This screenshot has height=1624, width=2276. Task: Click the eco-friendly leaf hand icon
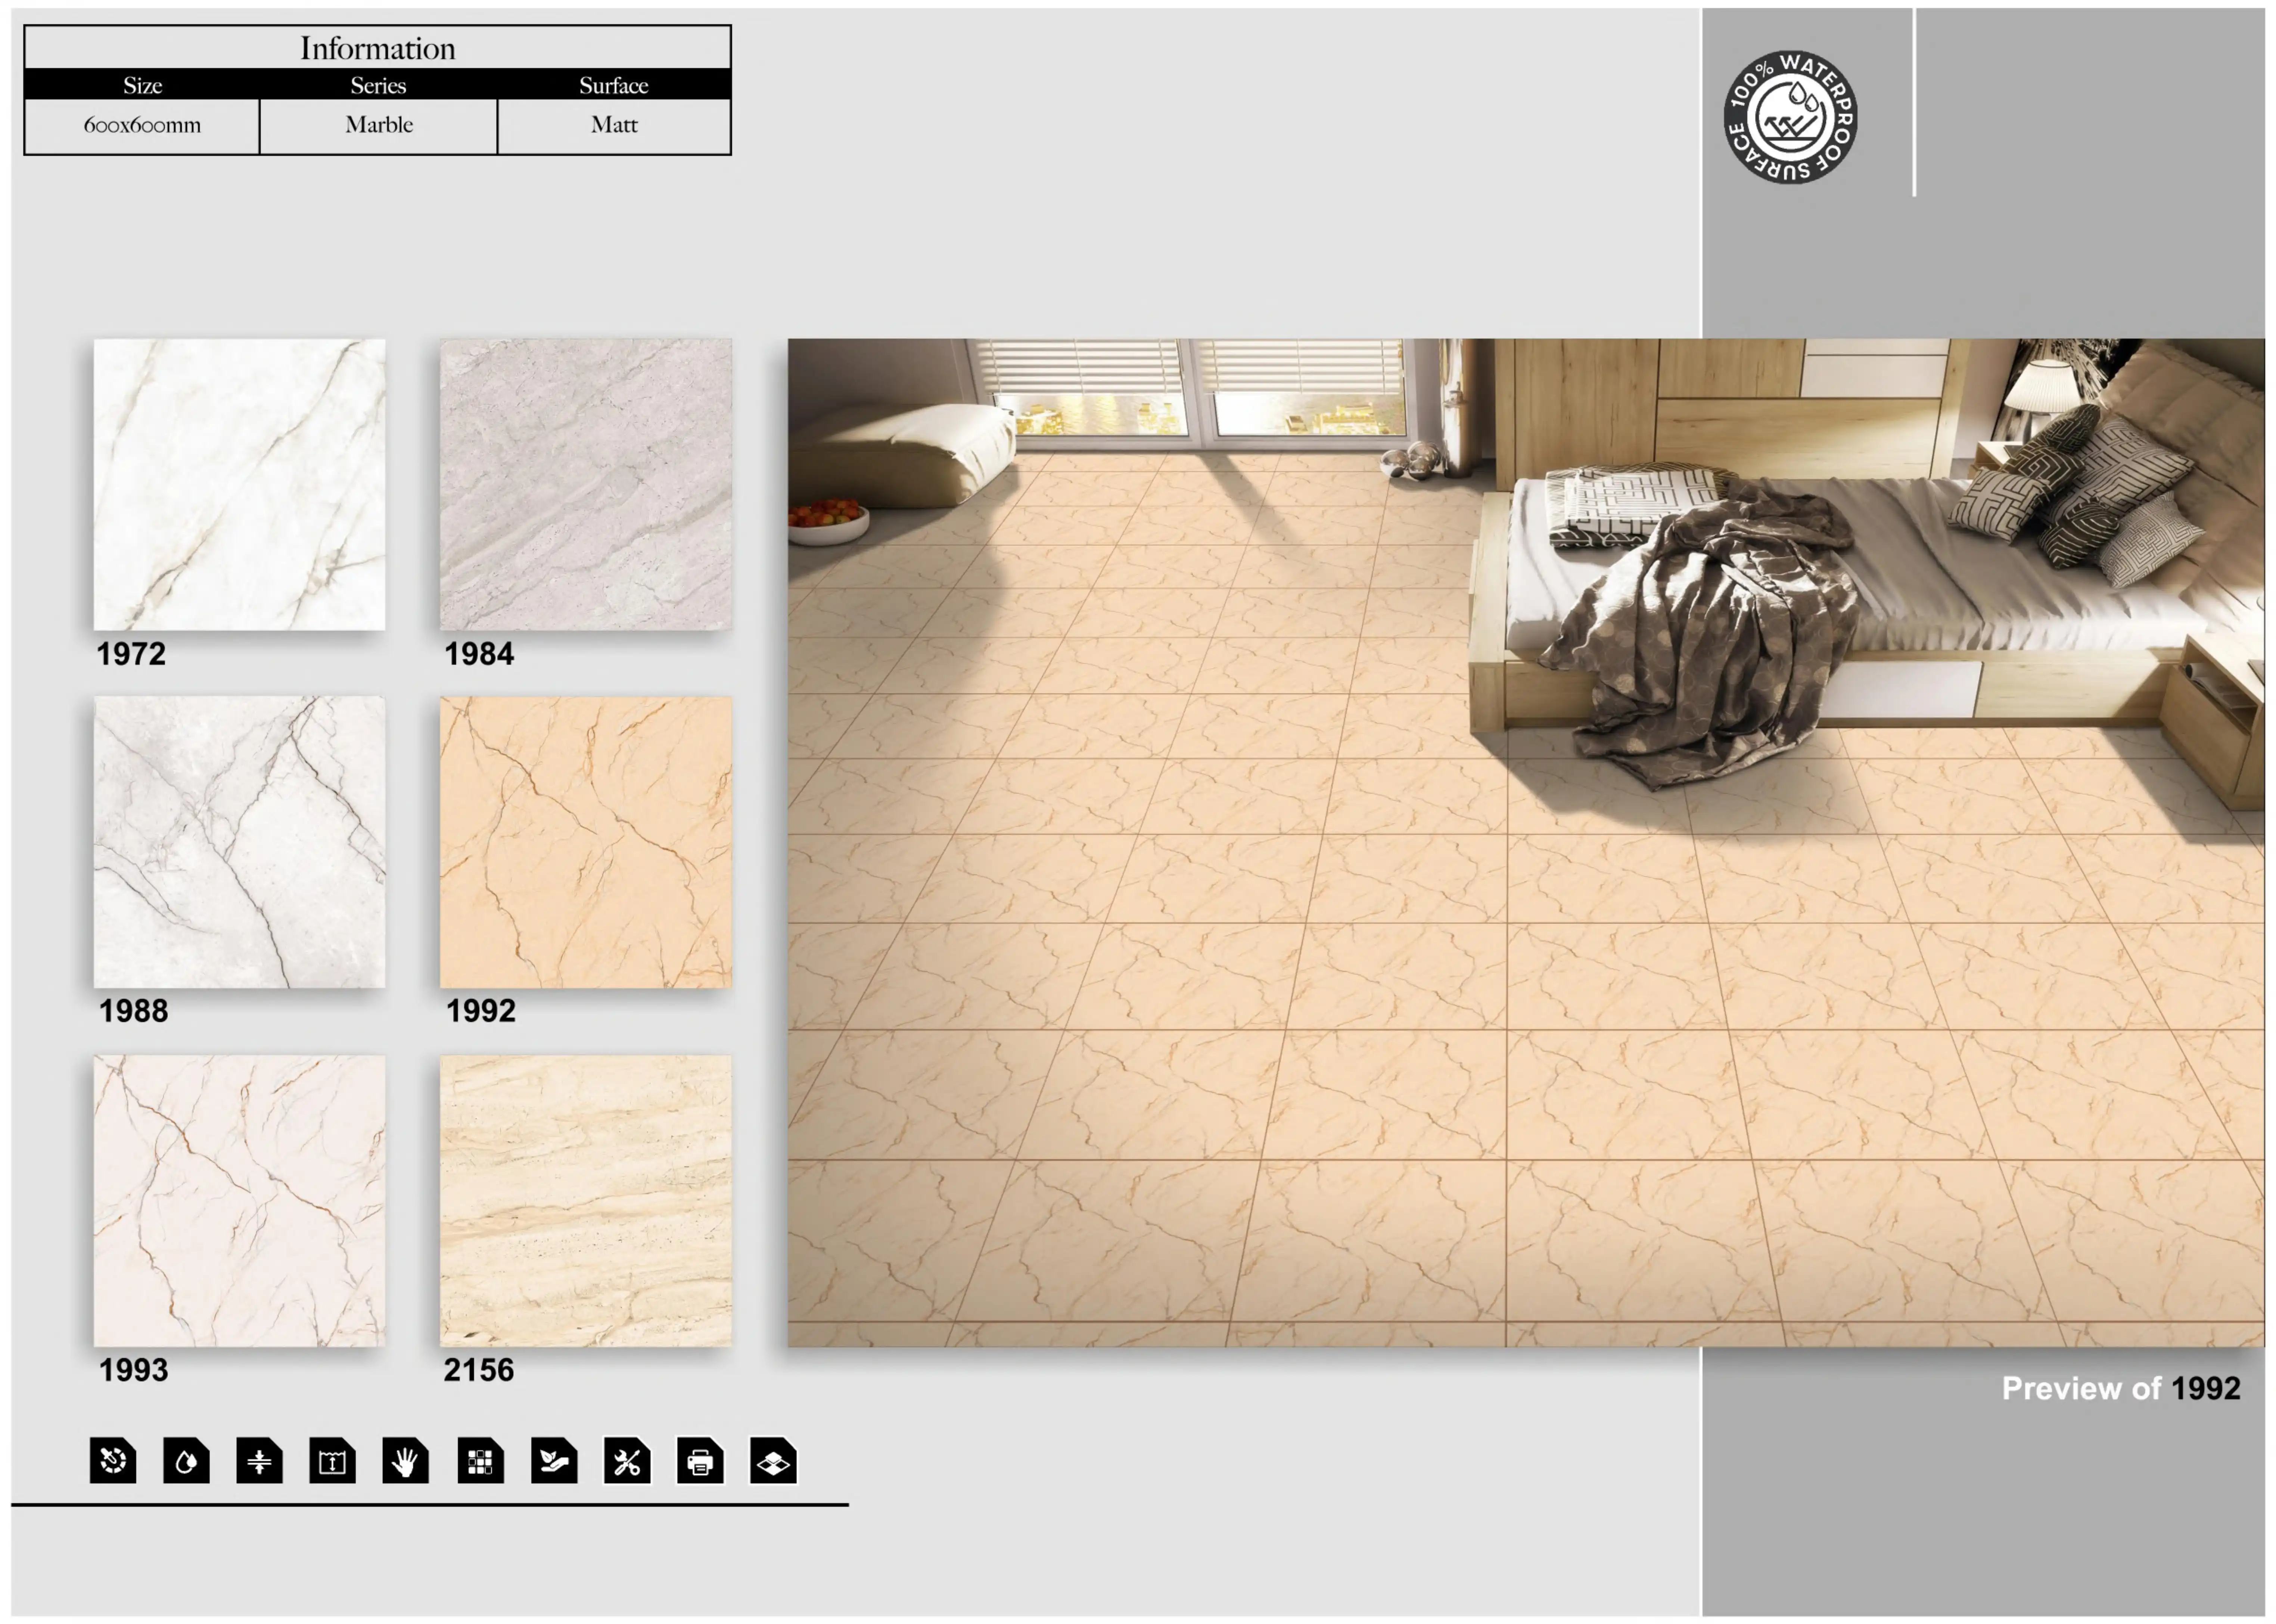(x=554, y=1461)
